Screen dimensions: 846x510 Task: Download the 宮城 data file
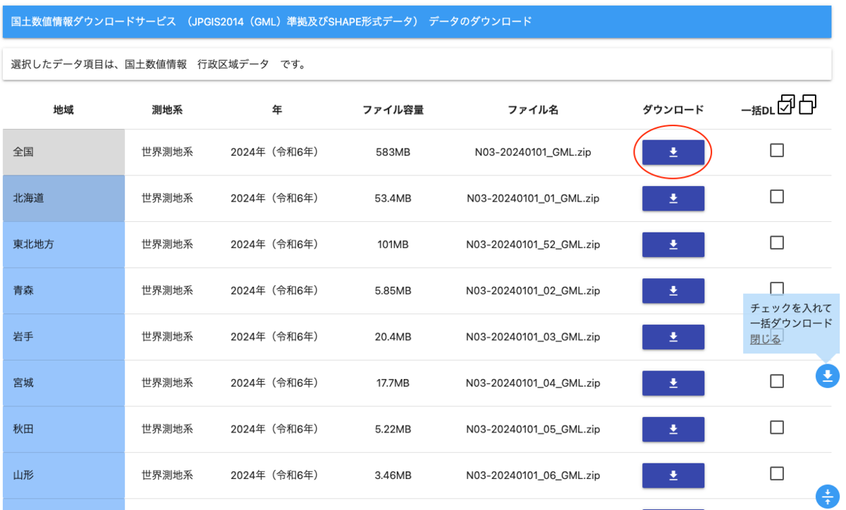coord(673,383)
